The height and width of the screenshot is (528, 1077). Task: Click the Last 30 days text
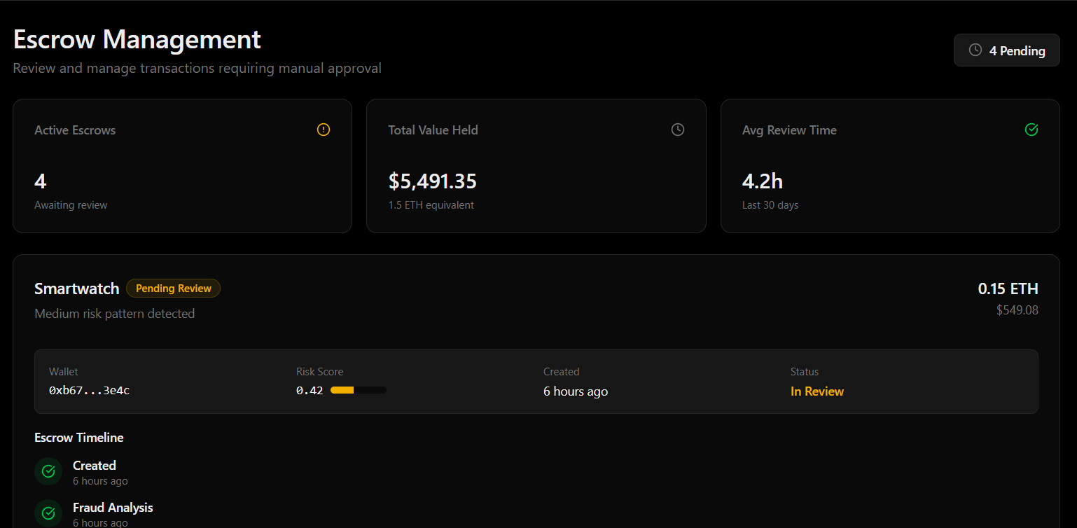pyautogui.click(x=770, y=205)
